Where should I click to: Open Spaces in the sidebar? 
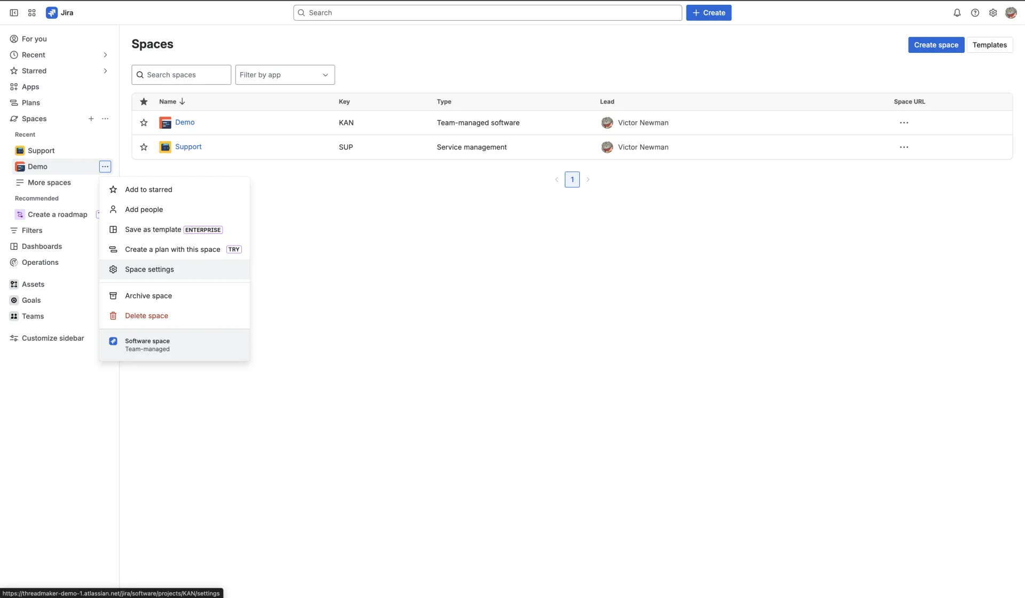click(34, 119)
